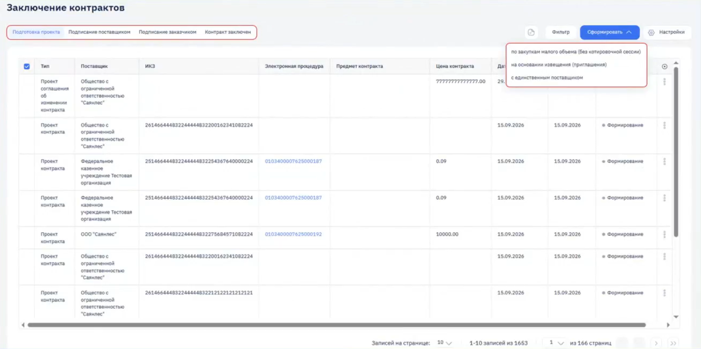The image size is (701, 349).
Task: Toggle the select-all checkbox in table header
Action: (x=27, y=67)
